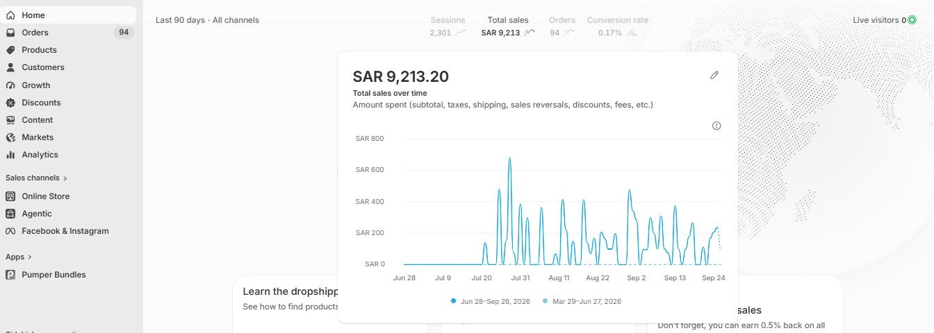Click the Products tag icon
The height and width of the screenshot is (333, 934).
(x=10, y=50)
